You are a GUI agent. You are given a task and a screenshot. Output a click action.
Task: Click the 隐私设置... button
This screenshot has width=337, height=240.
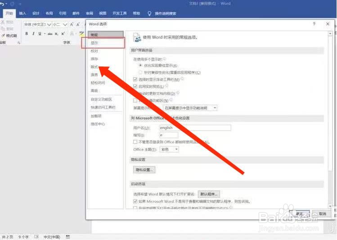(x=144, y=170)
